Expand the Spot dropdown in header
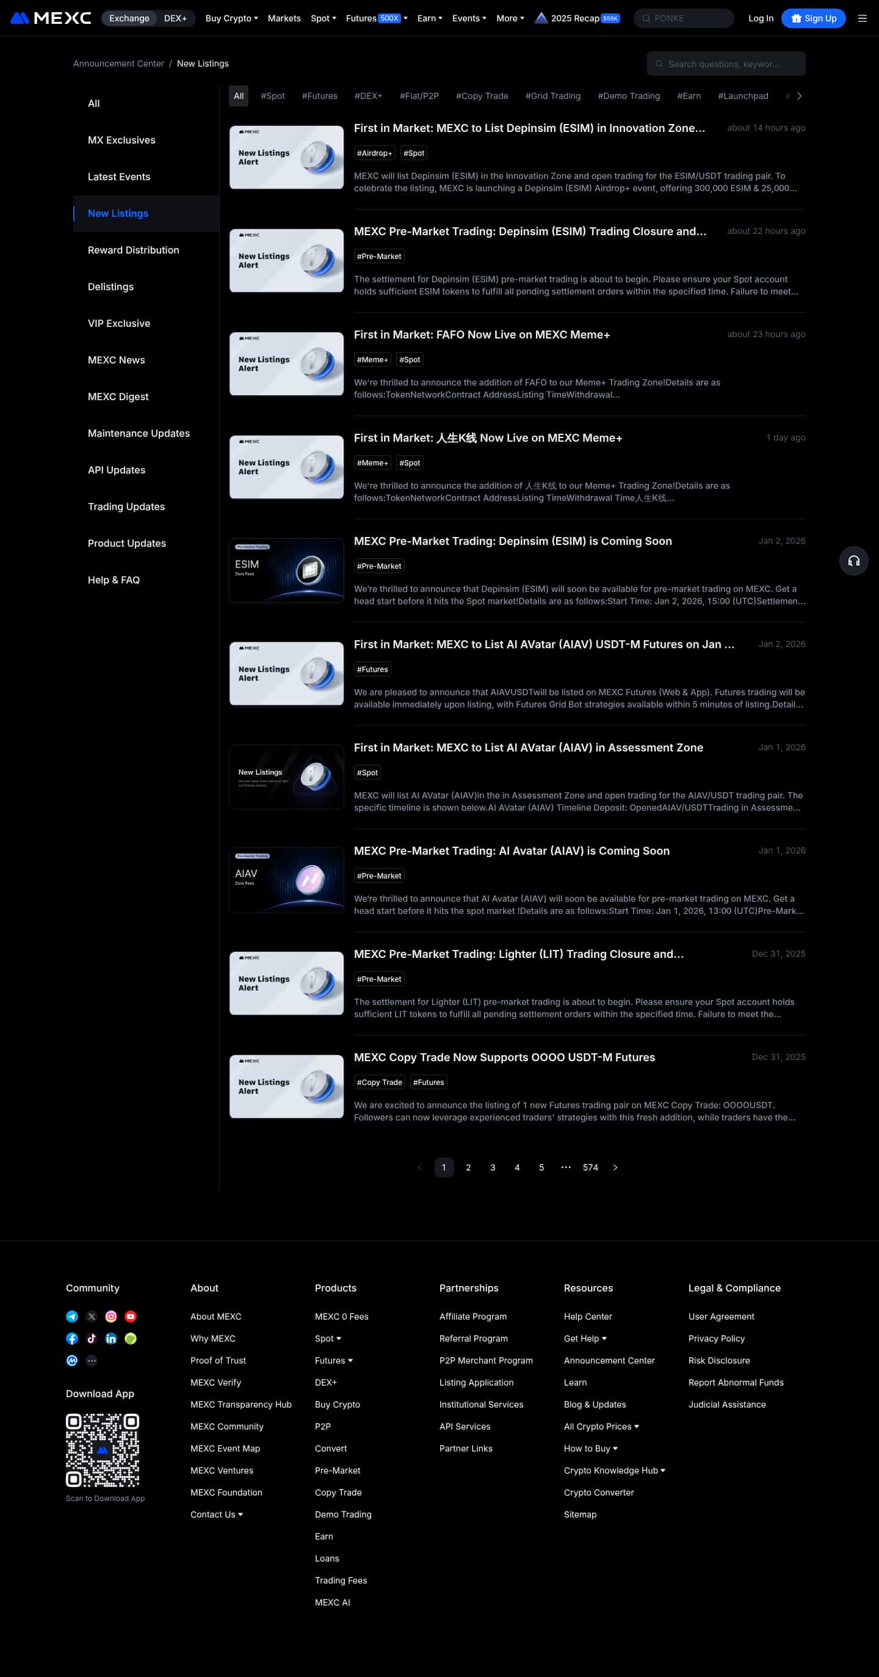 pyautogui.click(x=324, y=18)
